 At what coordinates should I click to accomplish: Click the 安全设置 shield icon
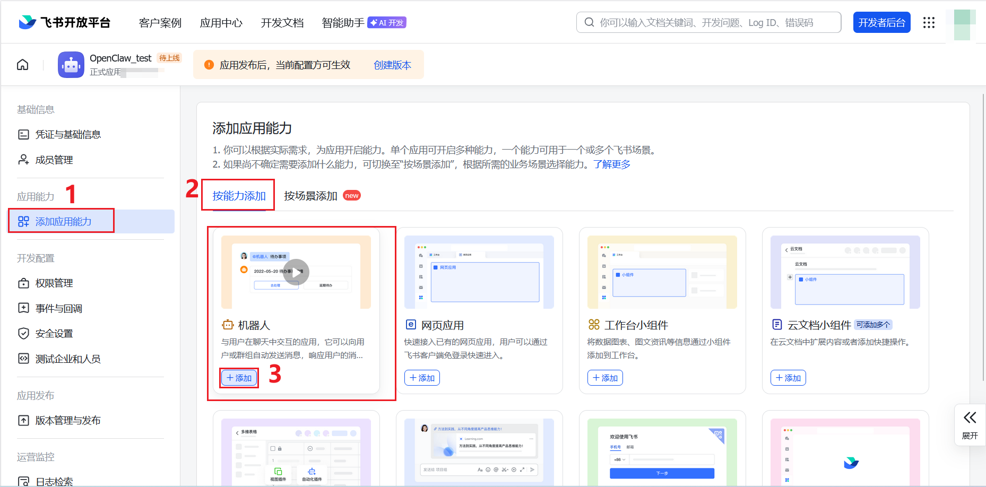[x=23, y=333]
